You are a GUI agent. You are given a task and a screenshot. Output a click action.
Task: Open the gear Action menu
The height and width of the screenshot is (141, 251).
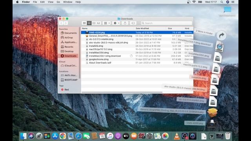[116, 23]
